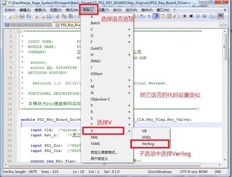This screenshot has height=177, width=232.
Task: Open the Function list toolbar icon
Action: pyautogui.click(x=176, y=16)
